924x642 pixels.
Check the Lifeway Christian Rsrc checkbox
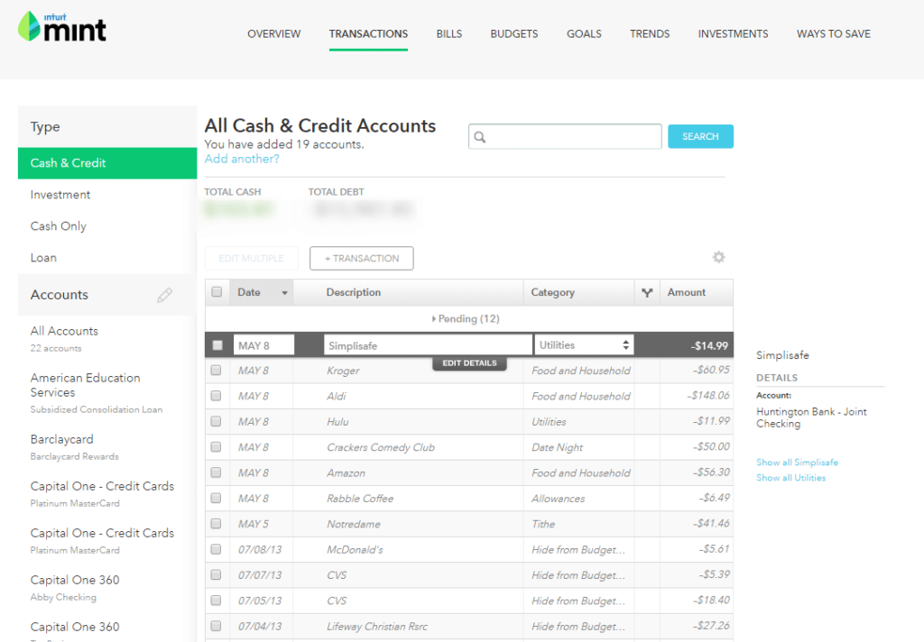pyautogui.click(x=217, y=626)
